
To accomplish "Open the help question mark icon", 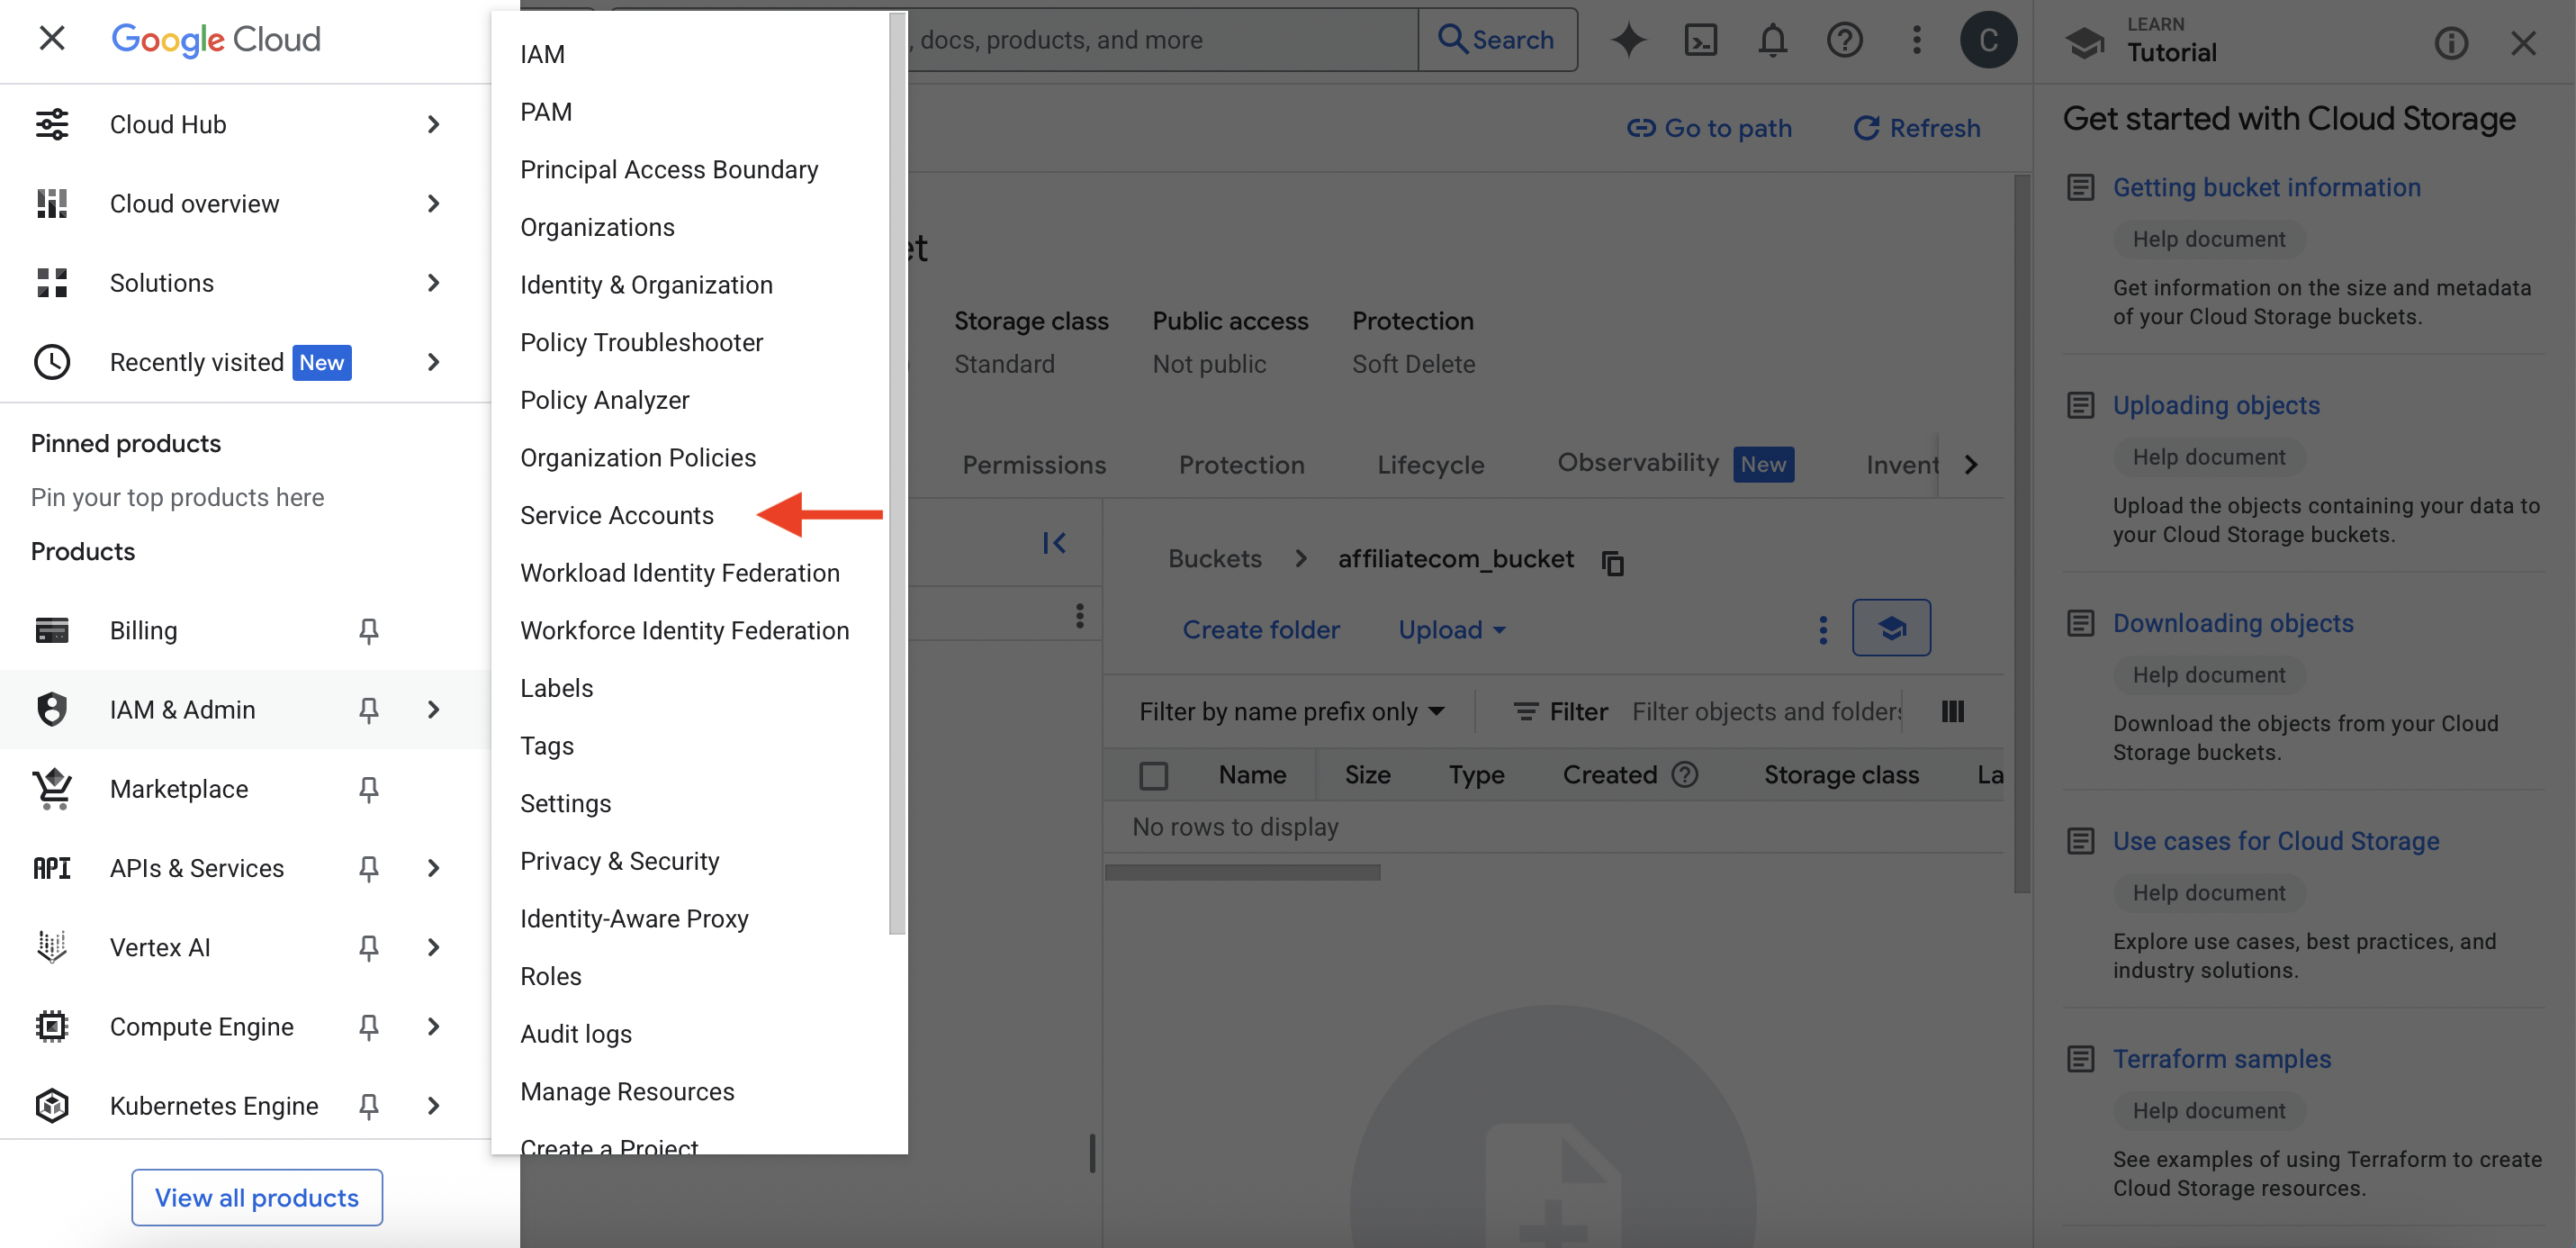I will pos(1844,40).
